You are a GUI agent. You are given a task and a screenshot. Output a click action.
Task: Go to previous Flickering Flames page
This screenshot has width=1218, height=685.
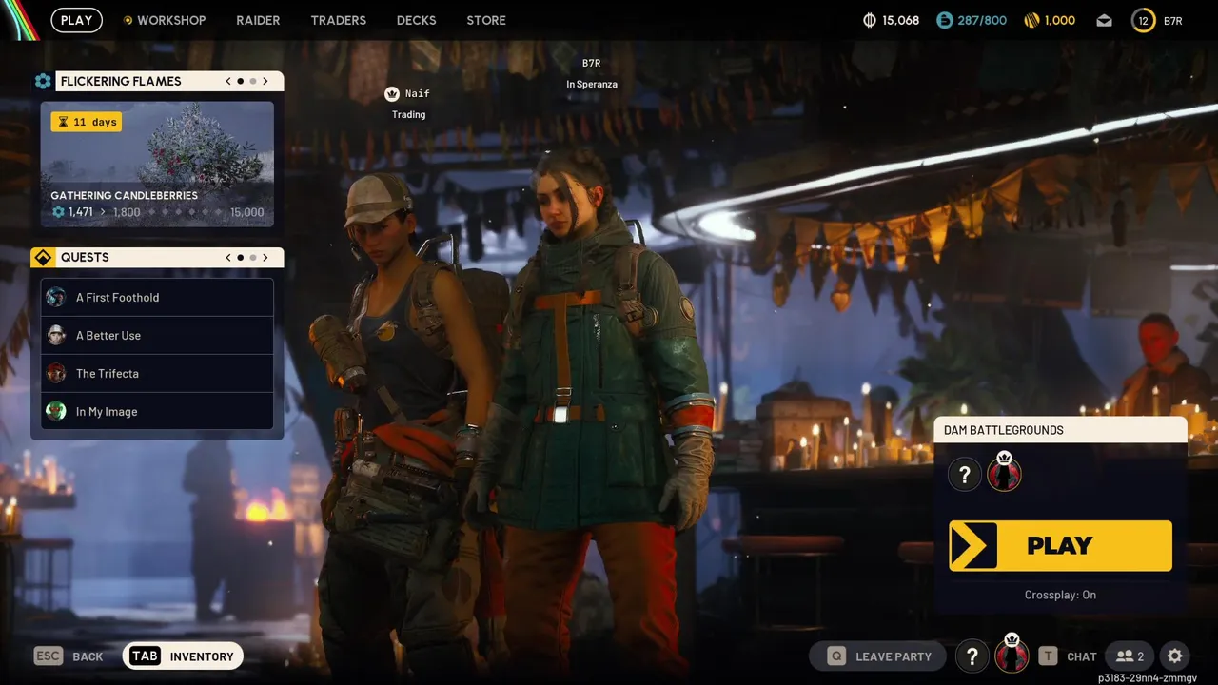[228, 81]
